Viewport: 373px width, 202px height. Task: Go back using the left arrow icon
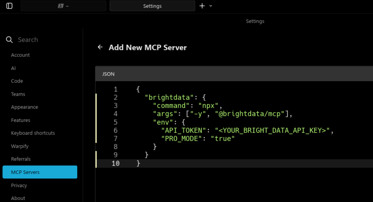coord(100,47)
